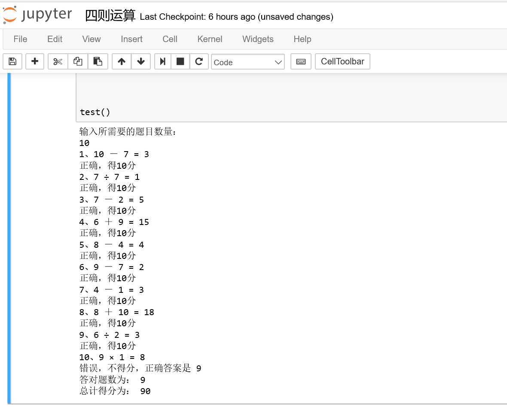Move selected cell up arrow
The width and height of the screenshot is (507, 407).
(x=122, y=61)
